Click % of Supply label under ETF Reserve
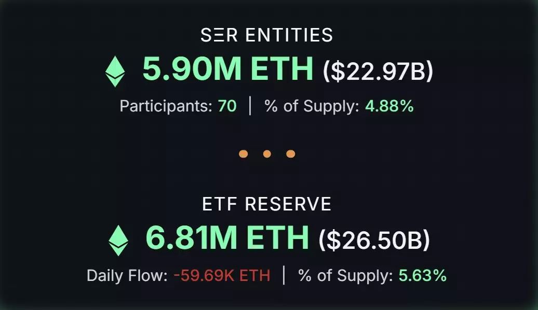Viewport: 538px width, 310px height. tap(345, 275)
